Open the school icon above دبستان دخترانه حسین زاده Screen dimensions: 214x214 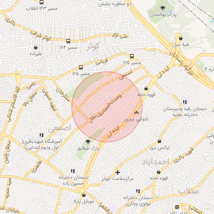[73, 171]
